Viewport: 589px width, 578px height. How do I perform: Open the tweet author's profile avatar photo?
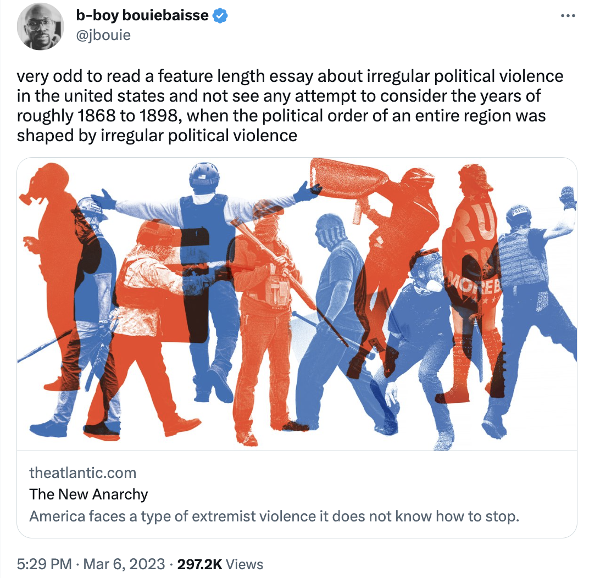pyautogui.click(x=40, y=26)
